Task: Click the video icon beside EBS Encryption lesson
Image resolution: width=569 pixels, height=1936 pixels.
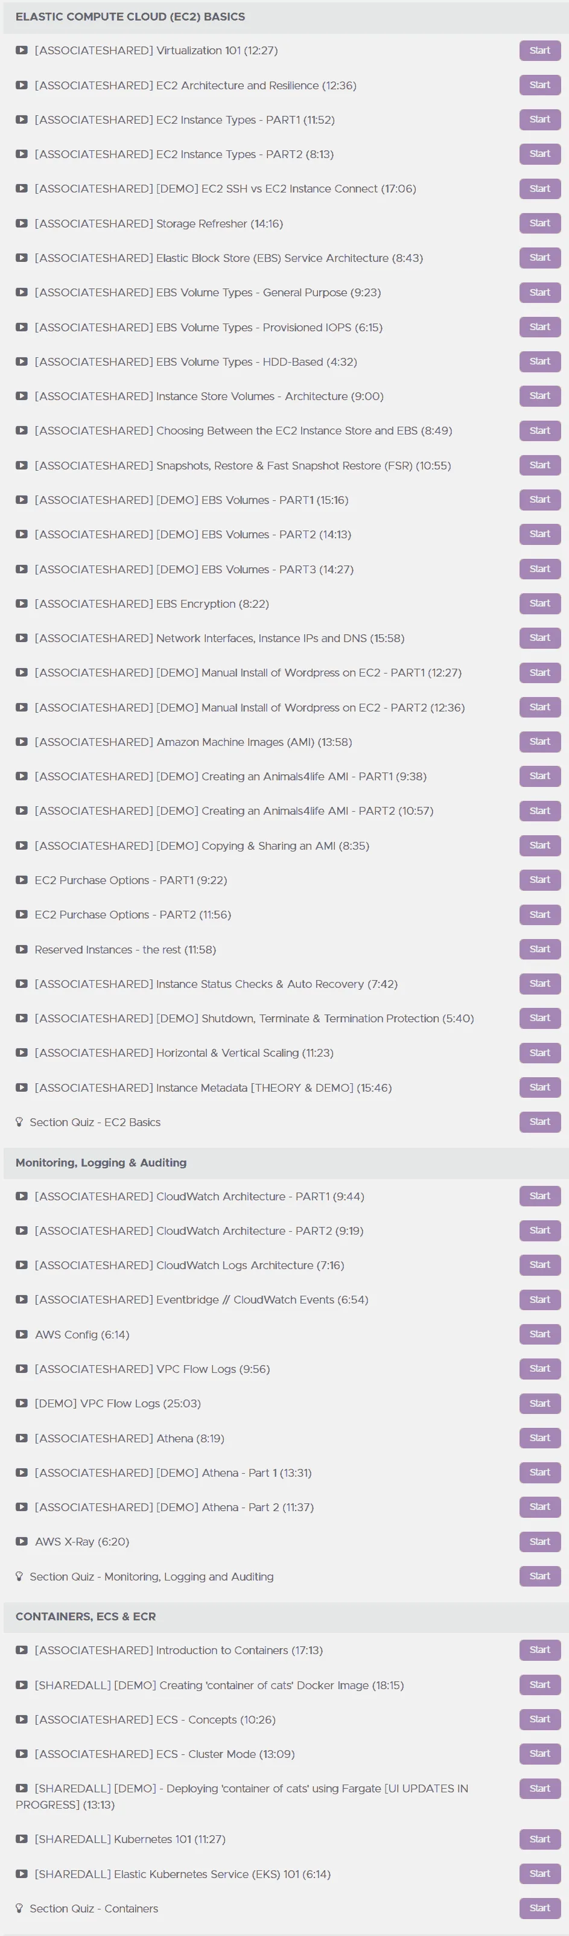Action: point(22,603)
